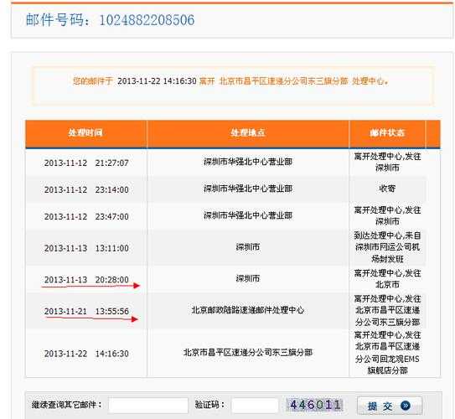
Task: Click status in the 13:55:56 row
Action: (x=387, y=310)
